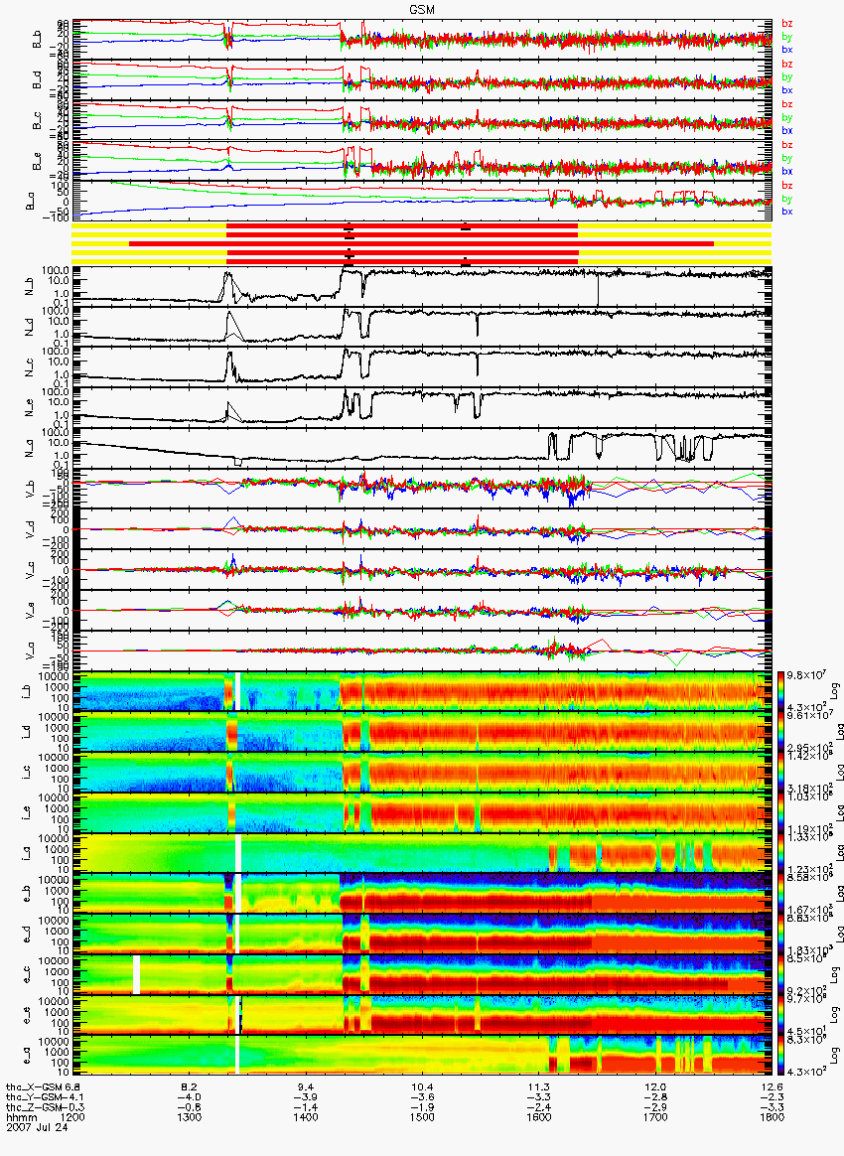Select the "1400" time tick label
Viewport: 844px width, 1156px height.
[x=306, y=1117]
